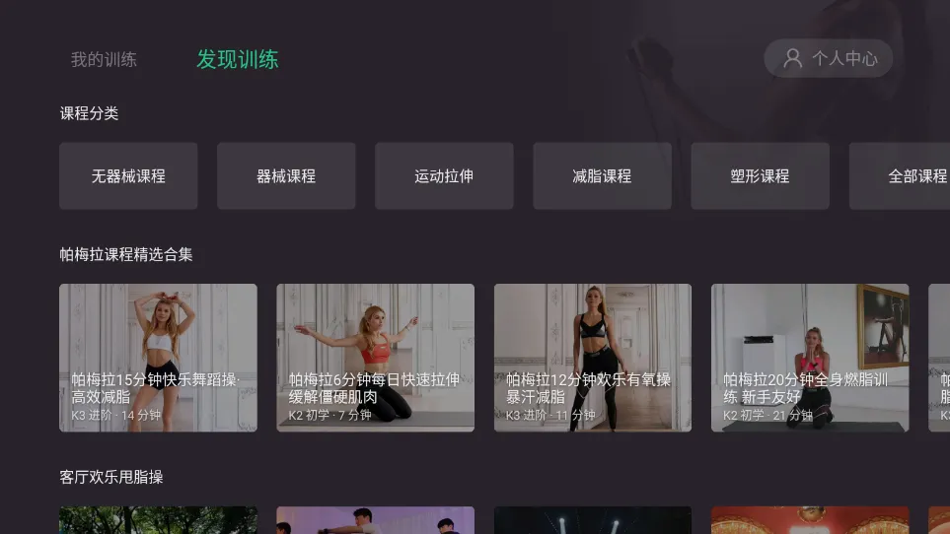950x534 pixels.
Task: Select the 发现训练 tab
Action: [x=238, y=59]
